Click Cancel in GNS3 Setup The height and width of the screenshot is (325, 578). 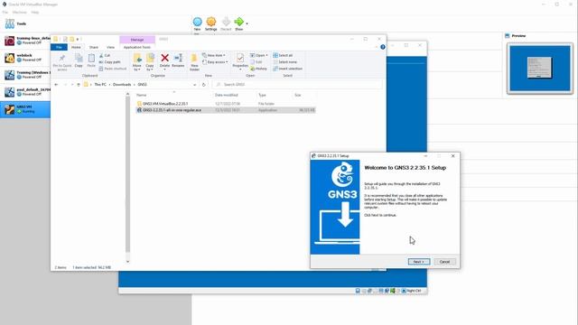(x=444, y=262)
